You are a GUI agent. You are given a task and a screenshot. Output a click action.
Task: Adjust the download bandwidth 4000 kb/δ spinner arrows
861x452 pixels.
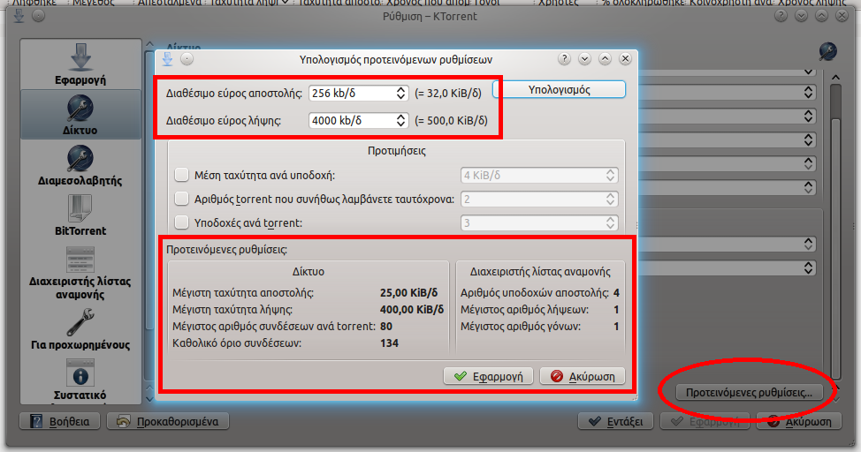(x=400, y=120)
